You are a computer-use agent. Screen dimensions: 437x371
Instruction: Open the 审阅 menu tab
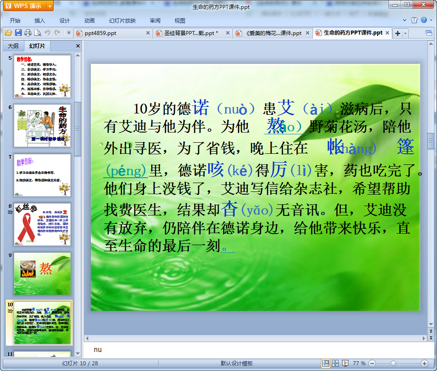(155, 21)
